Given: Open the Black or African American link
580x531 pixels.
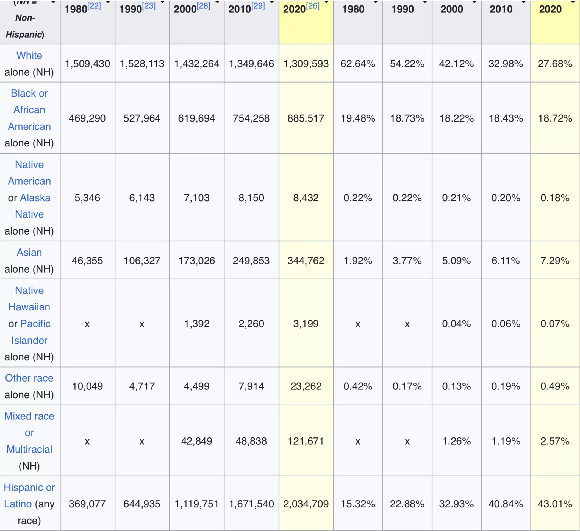Looking at the screenshot, I should (29, 110).
